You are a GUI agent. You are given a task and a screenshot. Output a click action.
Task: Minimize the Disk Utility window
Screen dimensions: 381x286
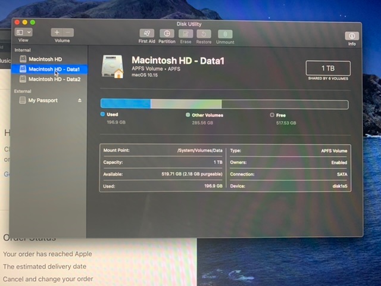25,23
